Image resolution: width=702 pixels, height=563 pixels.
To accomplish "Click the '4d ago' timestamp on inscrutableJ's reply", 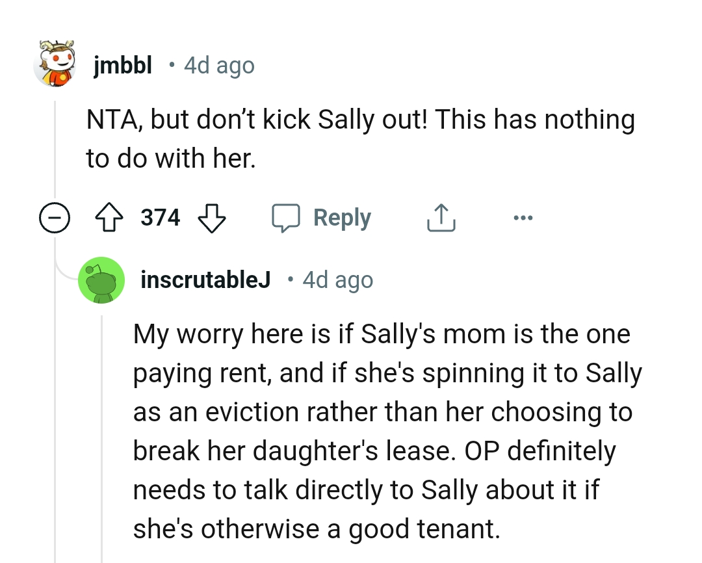I will (337, 280).
